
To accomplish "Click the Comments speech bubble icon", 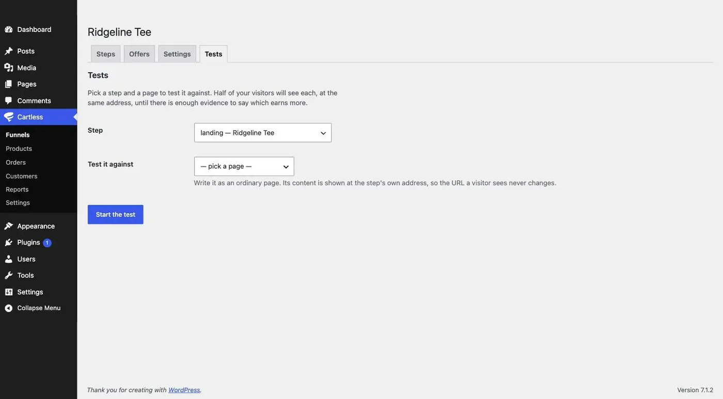I will click(x=9, y=101).
